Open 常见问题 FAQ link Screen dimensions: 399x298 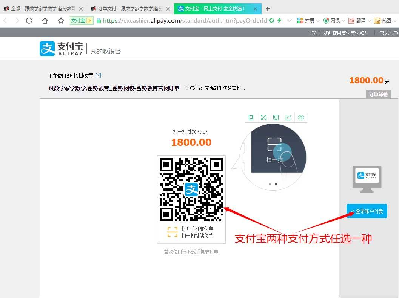pos(389,33)
